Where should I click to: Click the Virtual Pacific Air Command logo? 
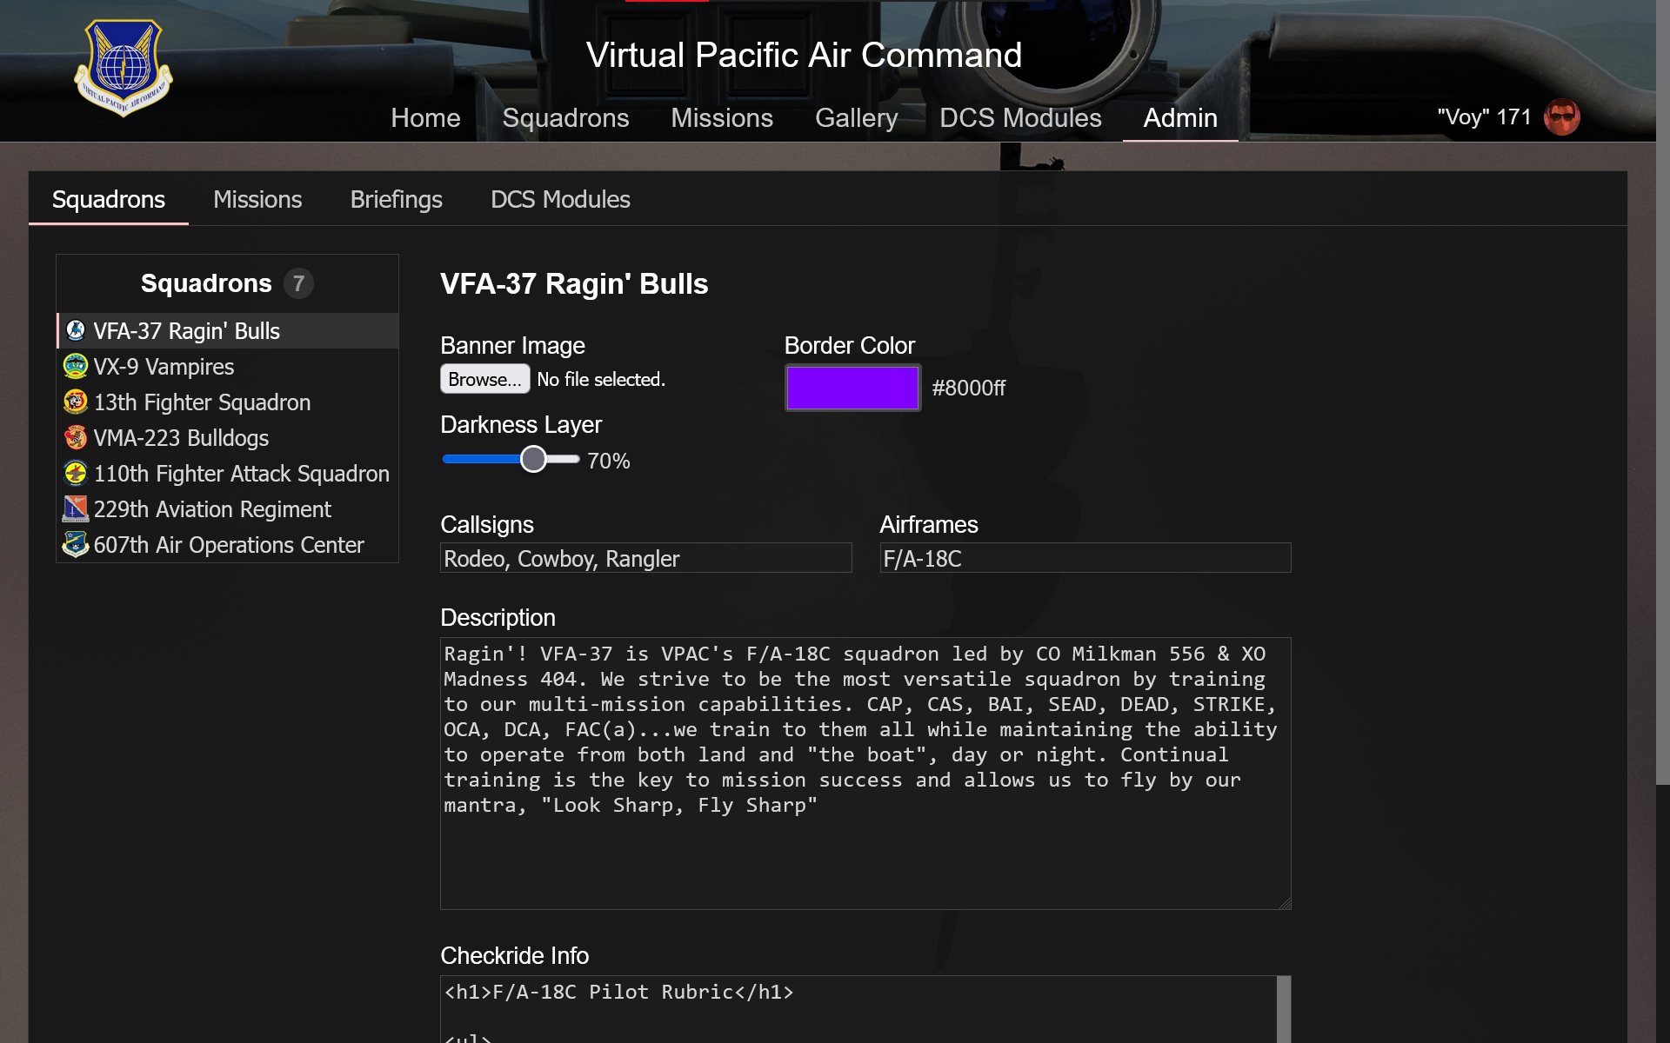(x=124, y=68)
